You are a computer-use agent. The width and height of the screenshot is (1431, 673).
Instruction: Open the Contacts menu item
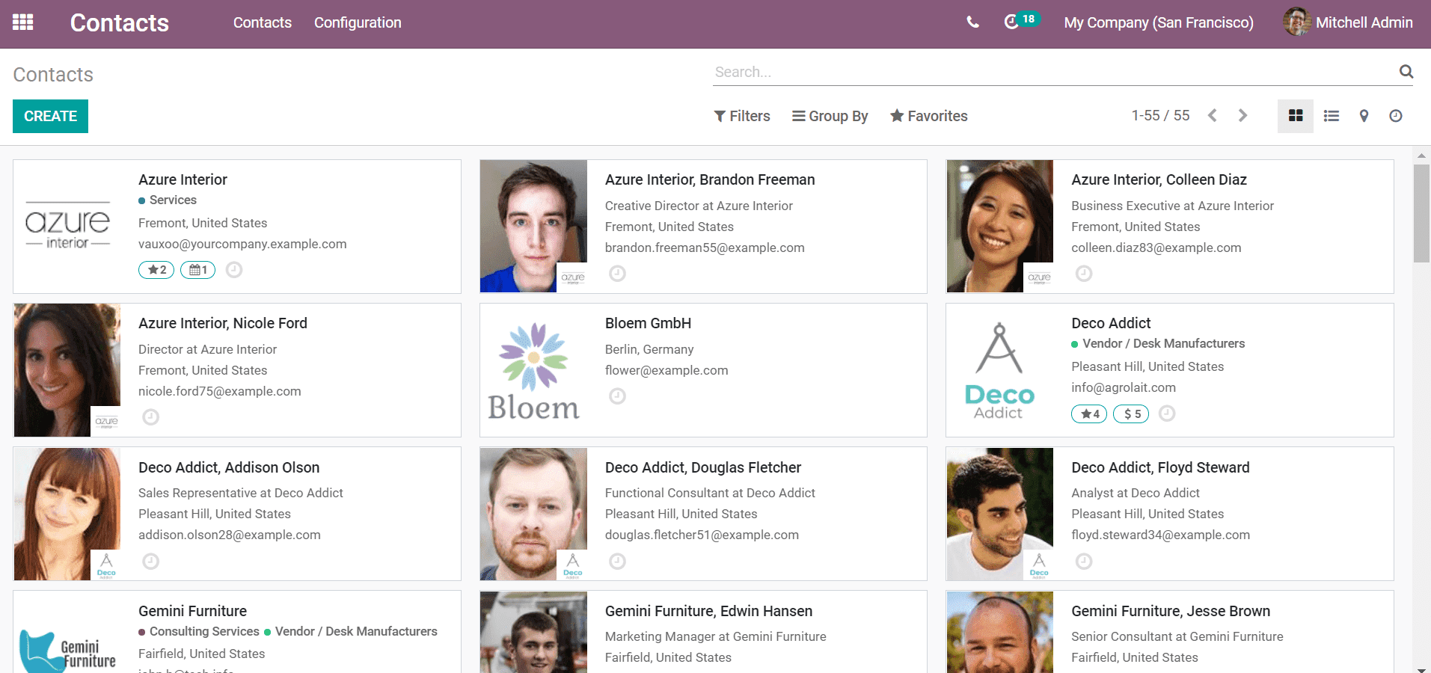tap(263, 22)
